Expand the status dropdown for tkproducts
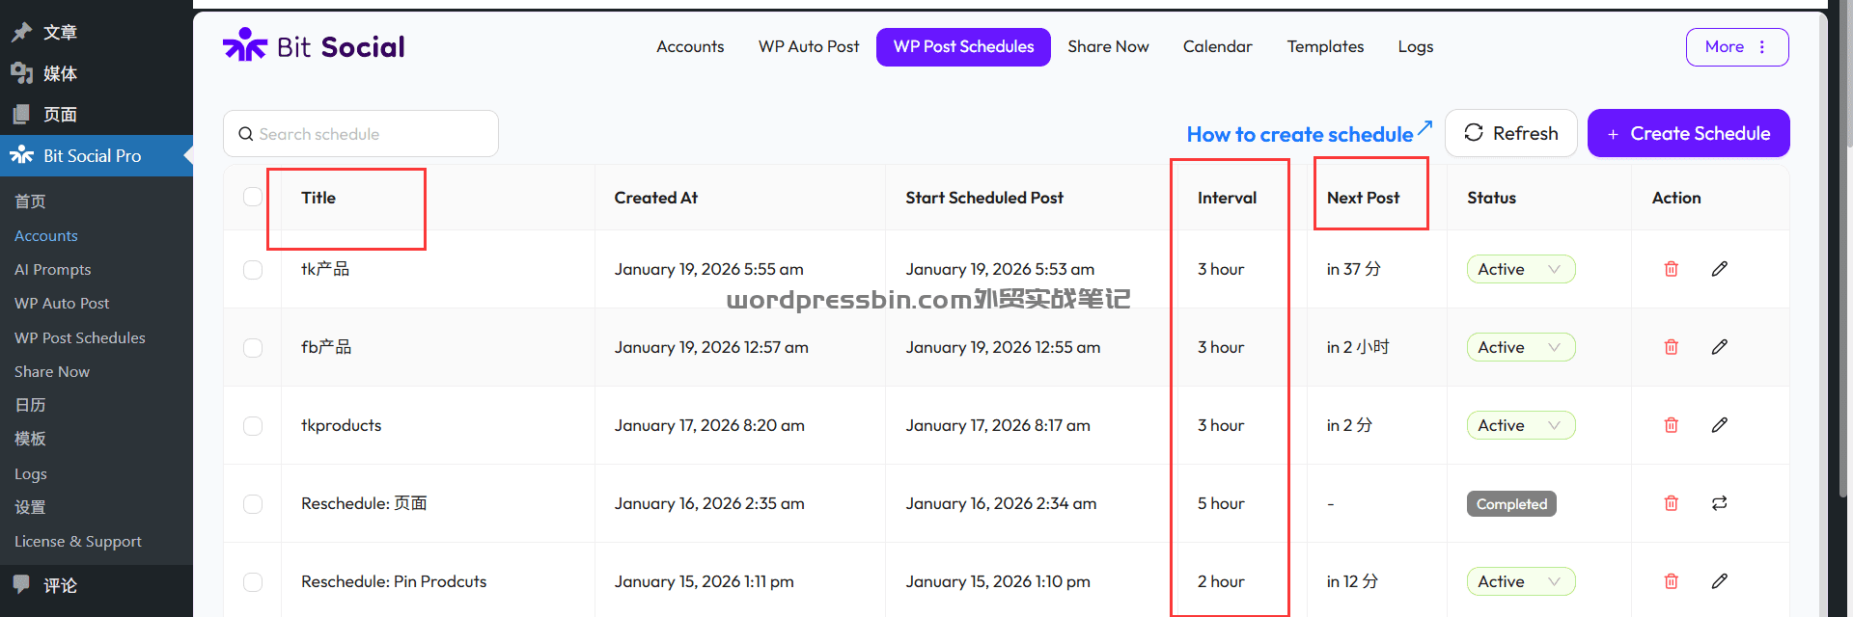Viewport: 1853px width, 617px height. coord(1520,425)
